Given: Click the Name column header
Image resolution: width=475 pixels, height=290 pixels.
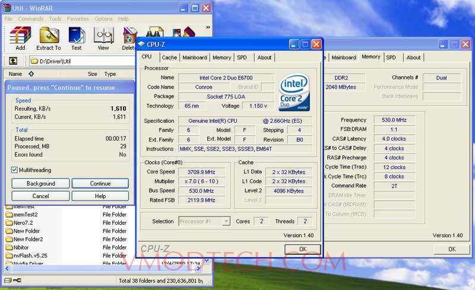Looking at the screenshot, I should pos(32,74).
